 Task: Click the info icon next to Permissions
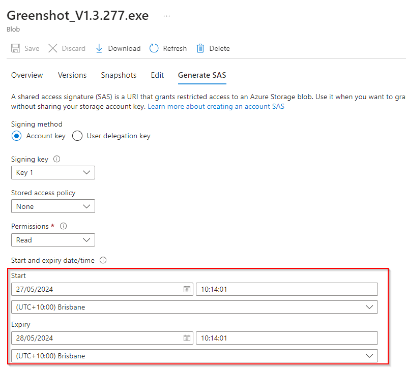(64, 226)
